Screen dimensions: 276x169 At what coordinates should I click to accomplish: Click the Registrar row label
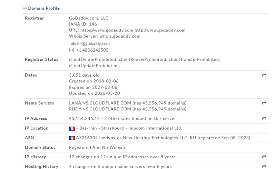pos(34,18)
